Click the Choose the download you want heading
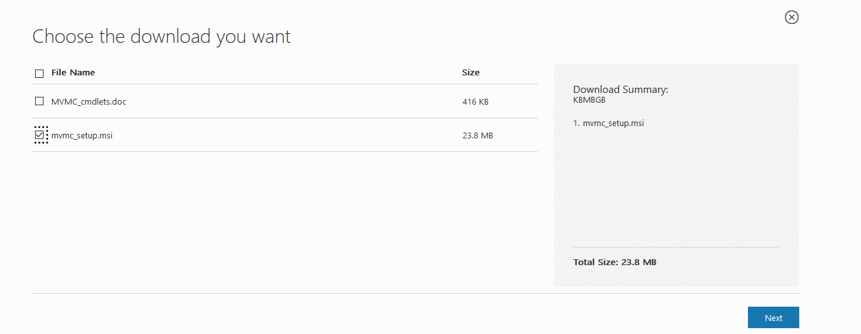Screen dimensions: 861x334 coord(162,36)
